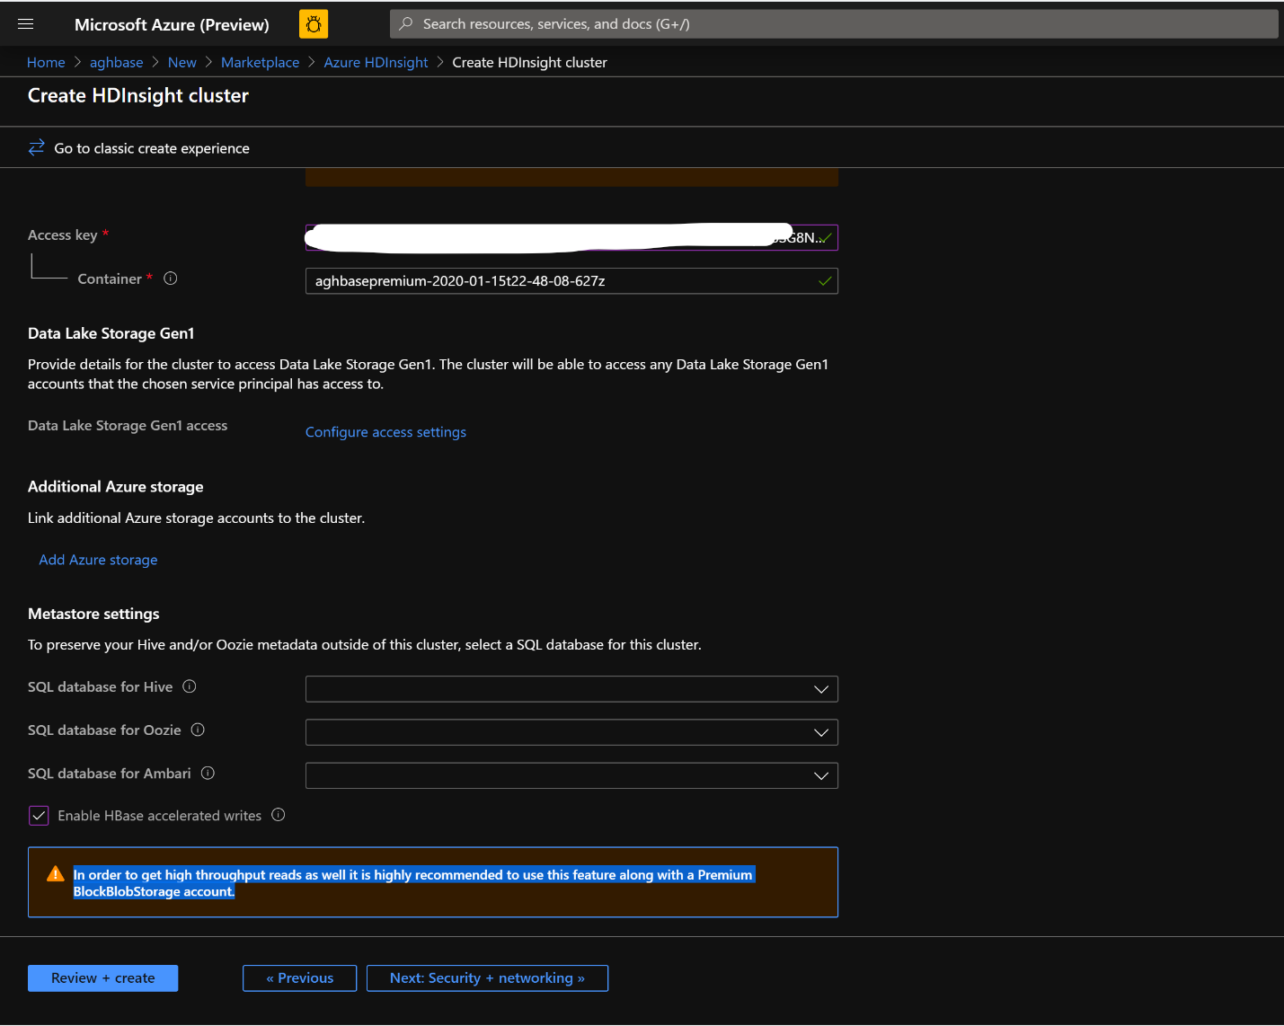Navigate to aghbase in the breadcrumb trail
This screenshot has width=1284, height=1026.
tap(116, 62)
